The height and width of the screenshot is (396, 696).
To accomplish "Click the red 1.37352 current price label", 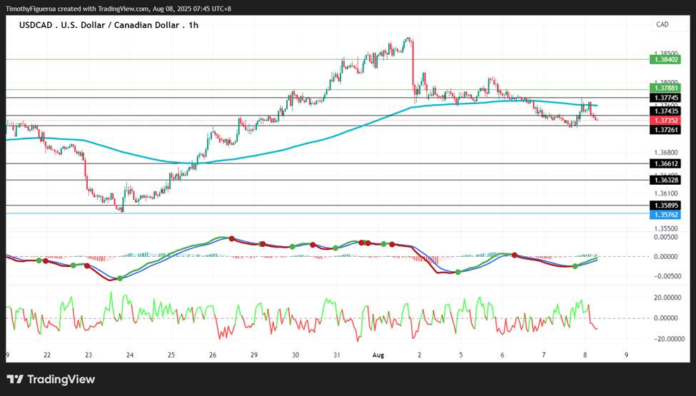I will (x=665, y=121).
